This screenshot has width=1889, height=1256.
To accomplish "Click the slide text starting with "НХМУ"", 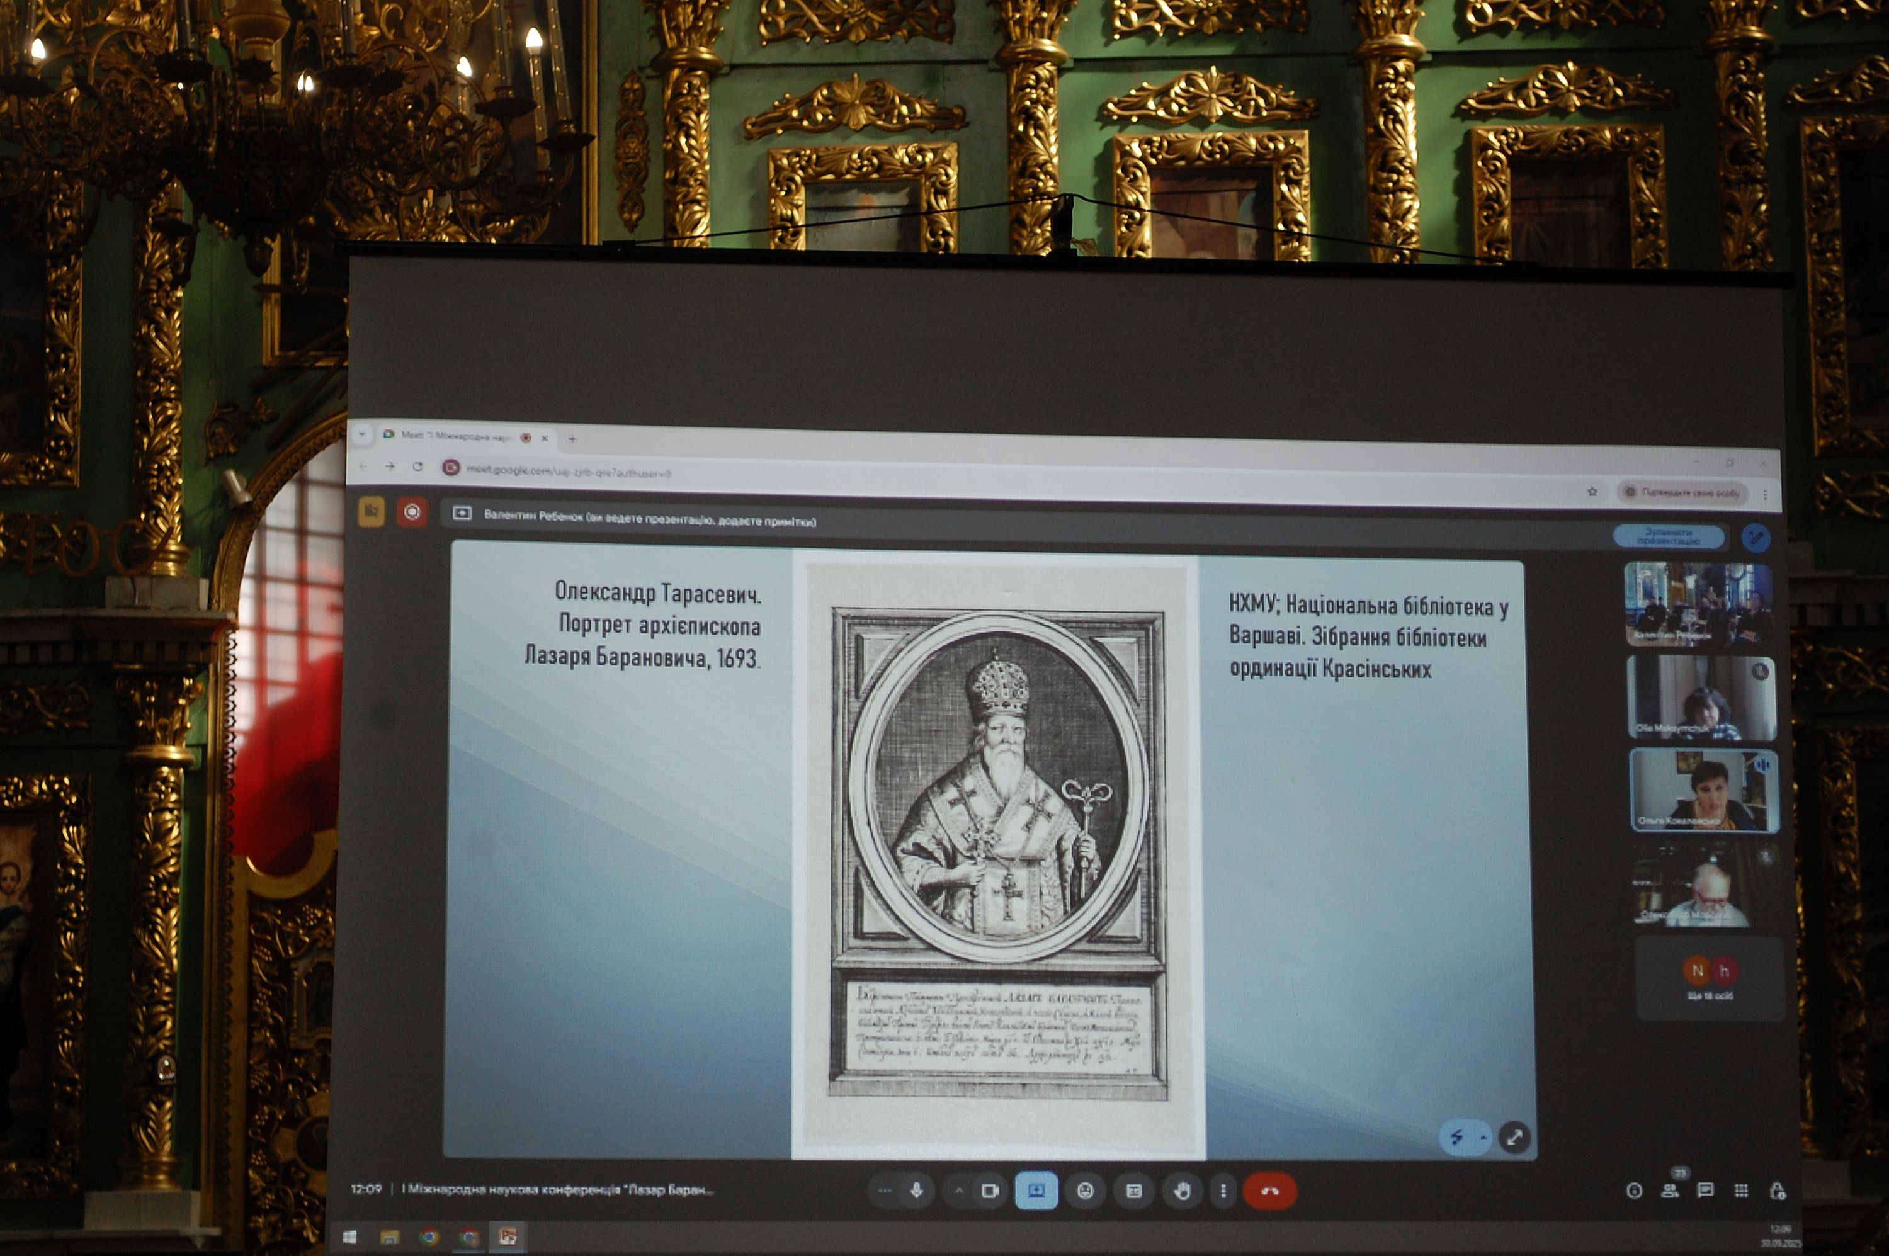I will [1369, 636].
